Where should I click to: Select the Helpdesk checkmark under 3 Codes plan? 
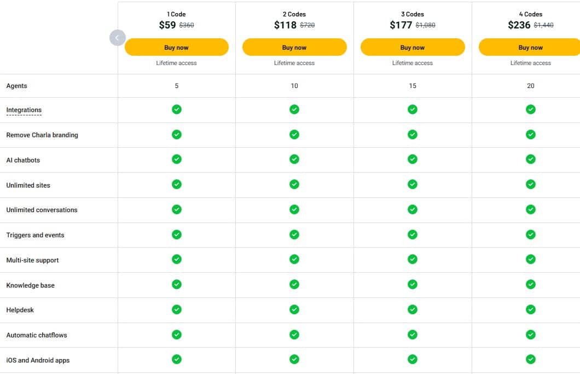tap(412, 309)
